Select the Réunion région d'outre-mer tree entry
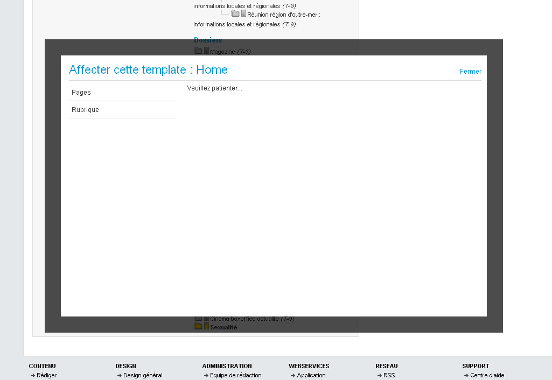Viewport: 552px width, 380px height. point(283,15)
